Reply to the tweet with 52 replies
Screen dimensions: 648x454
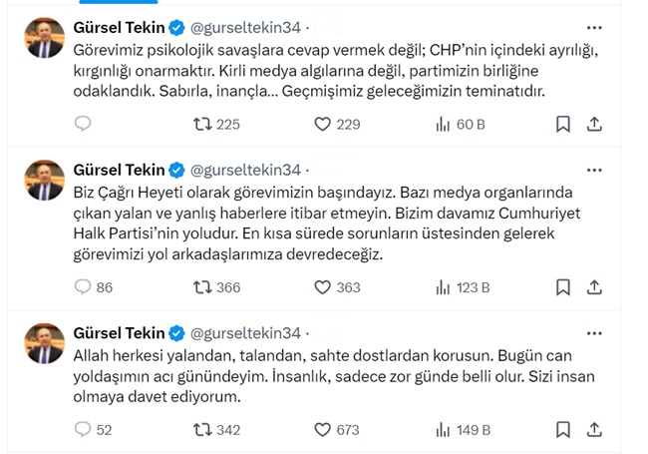84,430
